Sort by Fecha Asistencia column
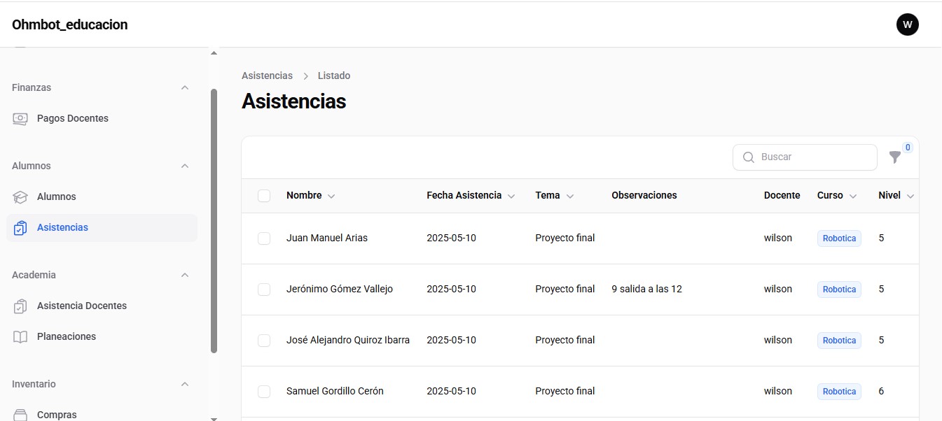Image resolution: width=942 pixels, height=421 pixels. [471, 196]
